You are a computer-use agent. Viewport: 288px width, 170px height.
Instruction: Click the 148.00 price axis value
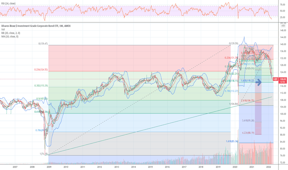tap(283, 30)
